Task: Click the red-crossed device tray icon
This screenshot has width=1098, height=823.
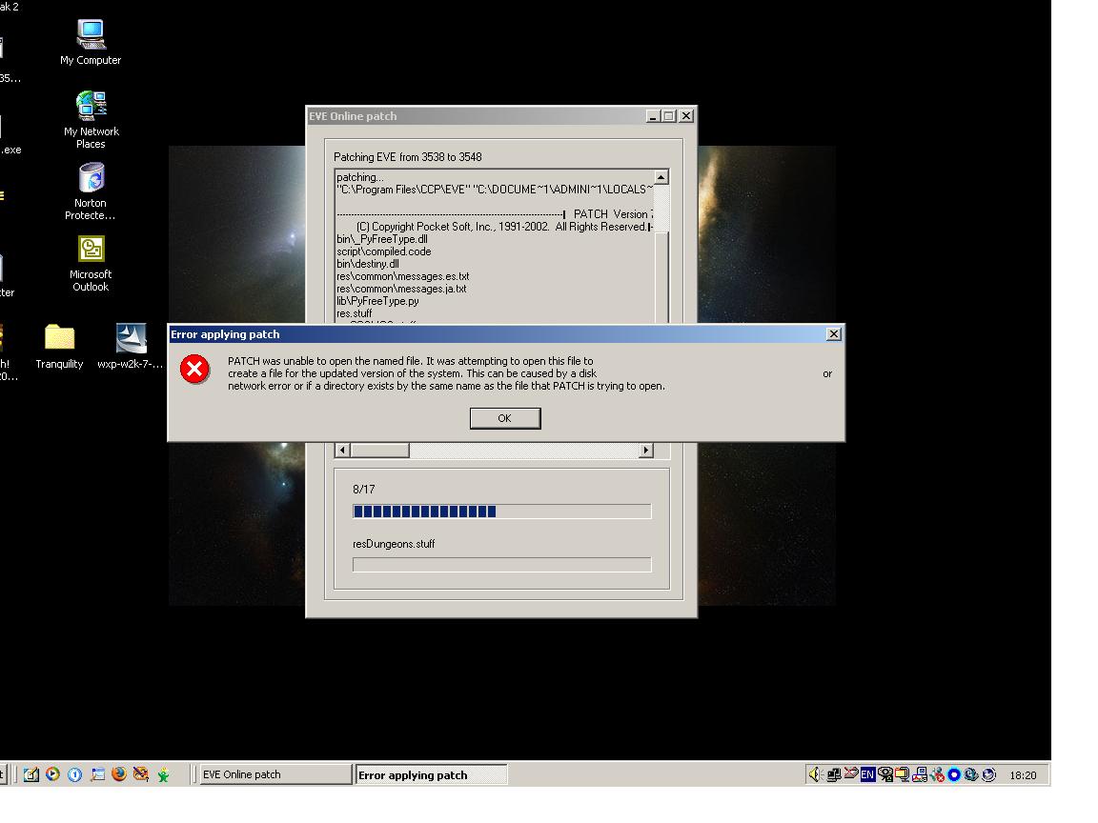Action: [851, 773]
